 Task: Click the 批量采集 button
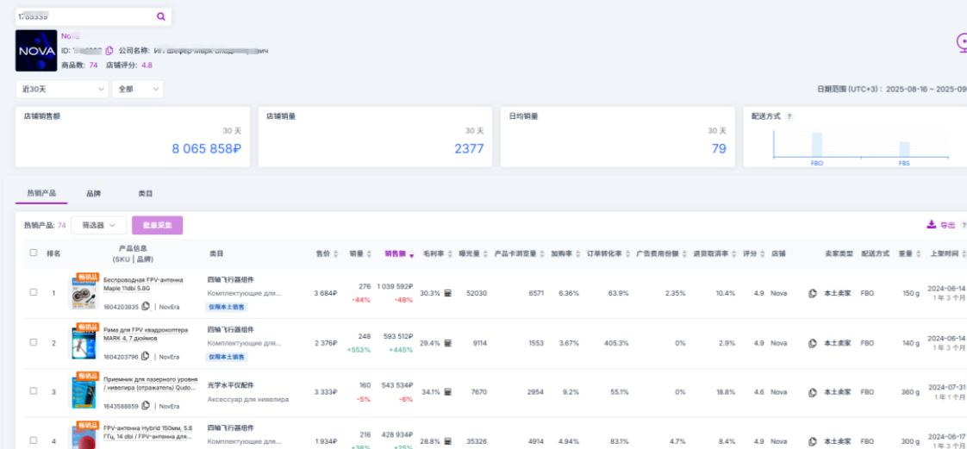[x=157, y=225]
